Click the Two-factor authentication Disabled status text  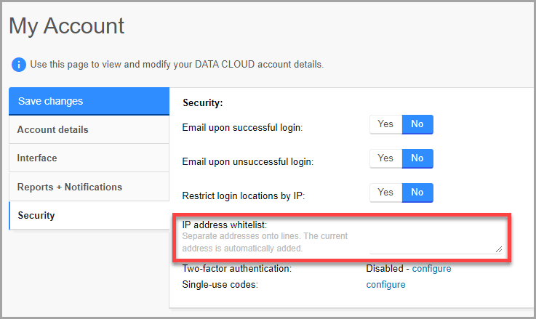385,269
